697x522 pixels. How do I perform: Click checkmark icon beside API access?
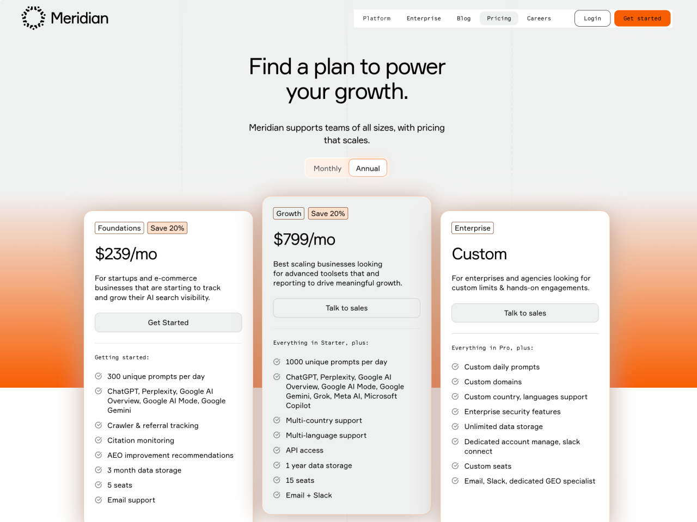tap(277, 450)
